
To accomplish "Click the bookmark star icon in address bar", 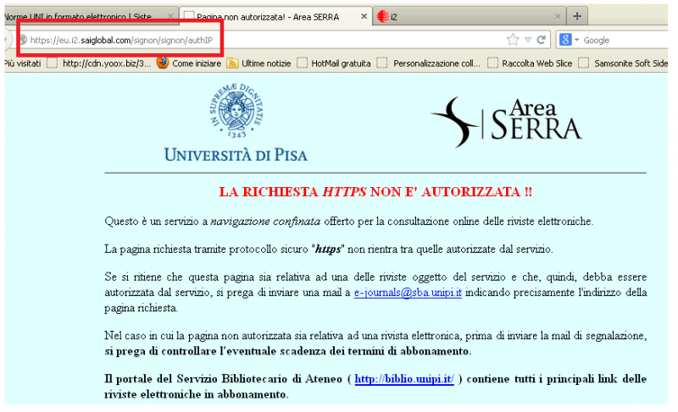I will [513, 40].
